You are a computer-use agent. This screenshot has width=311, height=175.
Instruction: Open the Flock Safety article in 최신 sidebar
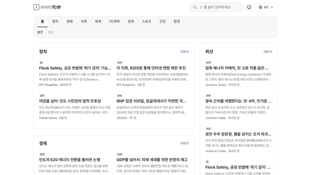238,167
